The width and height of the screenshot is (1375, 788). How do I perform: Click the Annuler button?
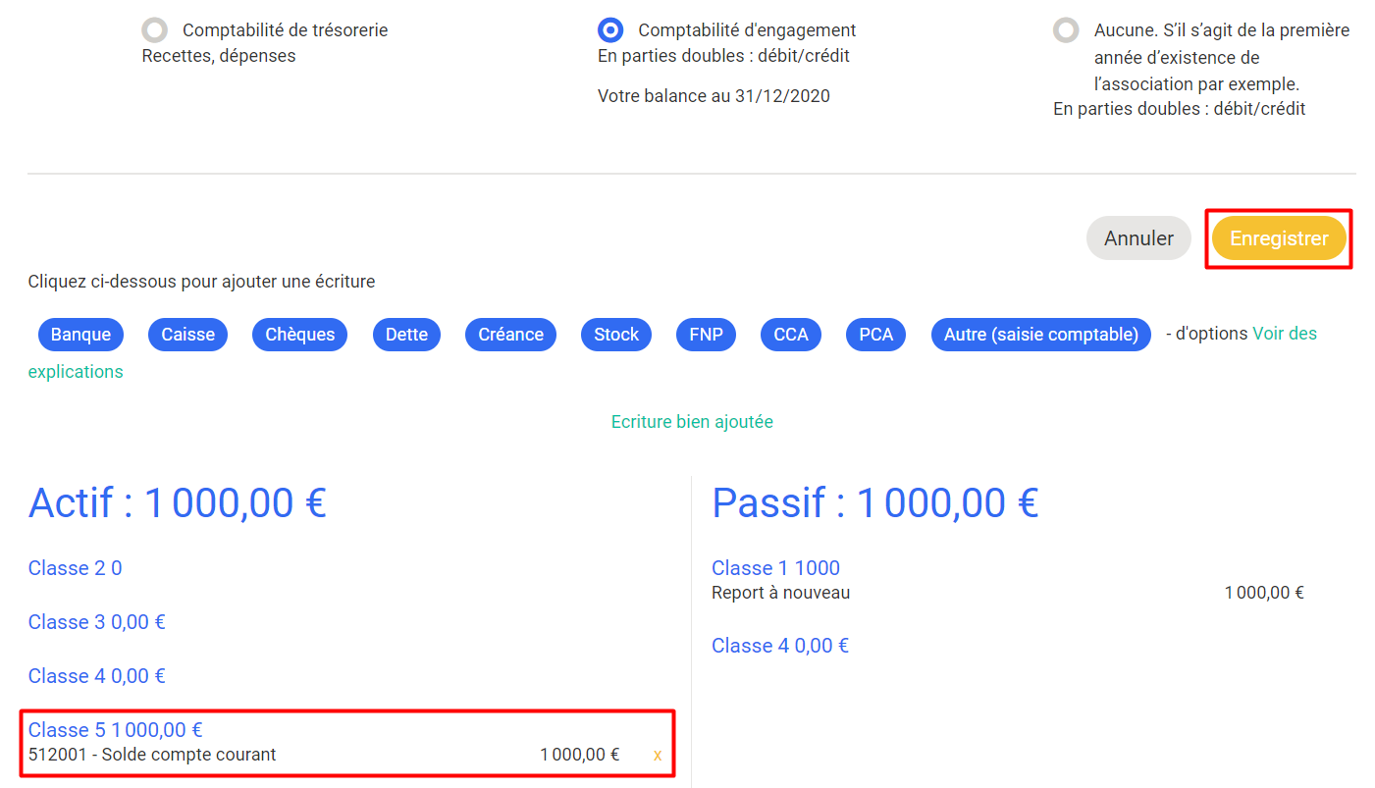[x=1138, y=238]
